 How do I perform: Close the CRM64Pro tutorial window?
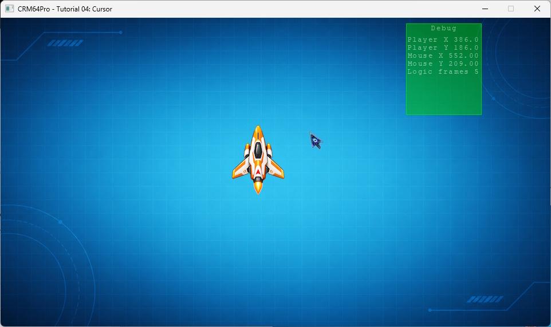pyautogui.click(x=537, y=9)
